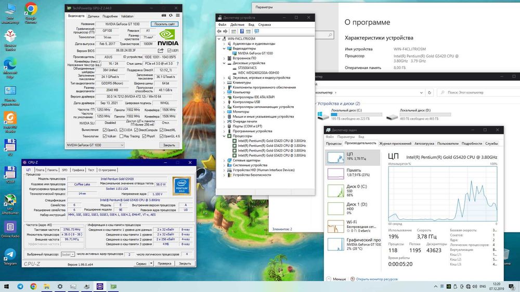Toggle the DirectCompute checkbox
Screen dimensions: 520x292
click(136, 130)
